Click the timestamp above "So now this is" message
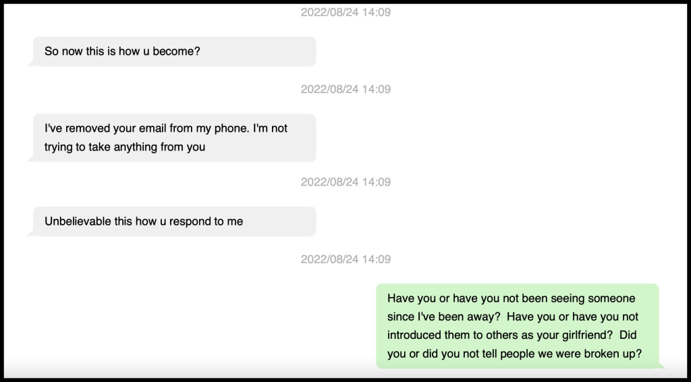 (x=345, y=12)
